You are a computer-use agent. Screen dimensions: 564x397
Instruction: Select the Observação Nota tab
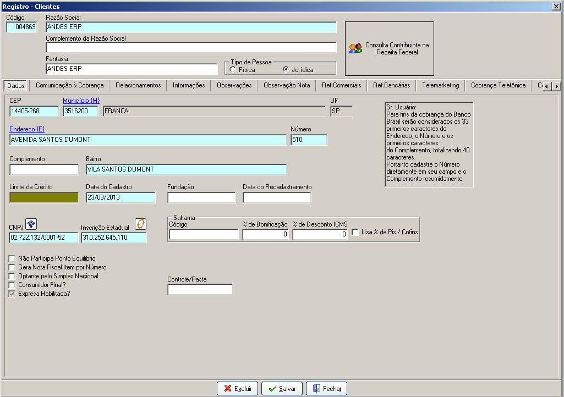287,85
